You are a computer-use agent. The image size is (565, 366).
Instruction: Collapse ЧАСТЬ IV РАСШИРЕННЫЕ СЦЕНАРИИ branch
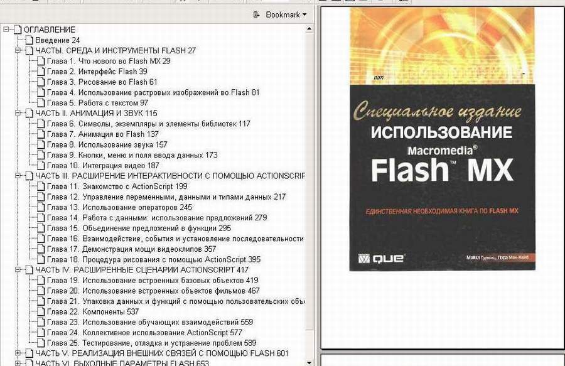coord(18,270)
